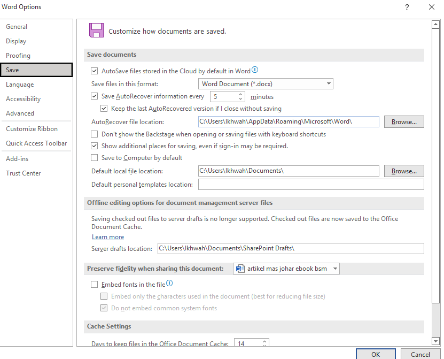Select the Save options category
The width and height of the screenshot is (444, 359).
(36, 70)
